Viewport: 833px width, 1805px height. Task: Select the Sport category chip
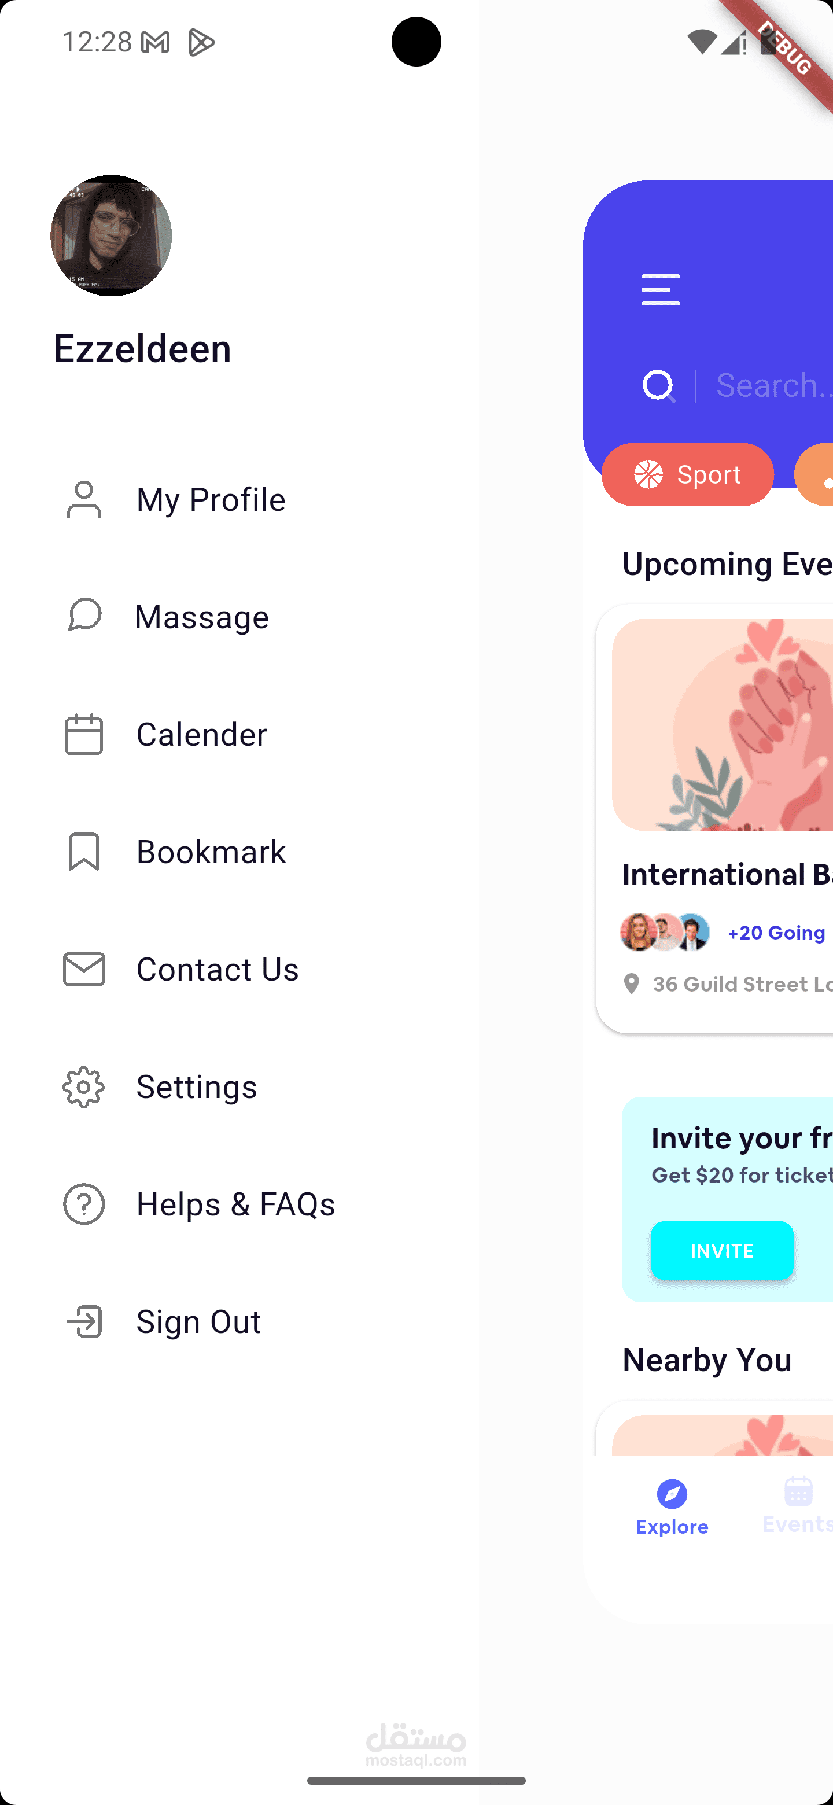click(687, 474)
